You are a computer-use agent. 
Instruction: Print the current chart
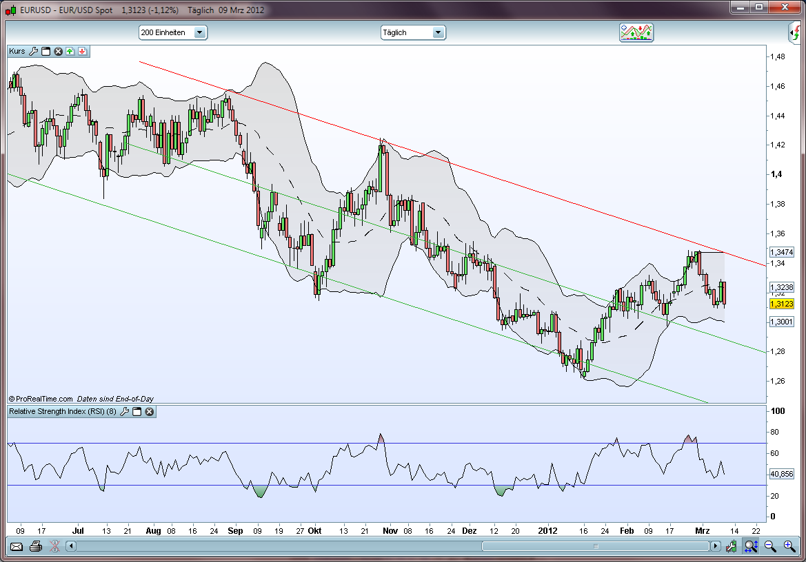click(34, 546)
